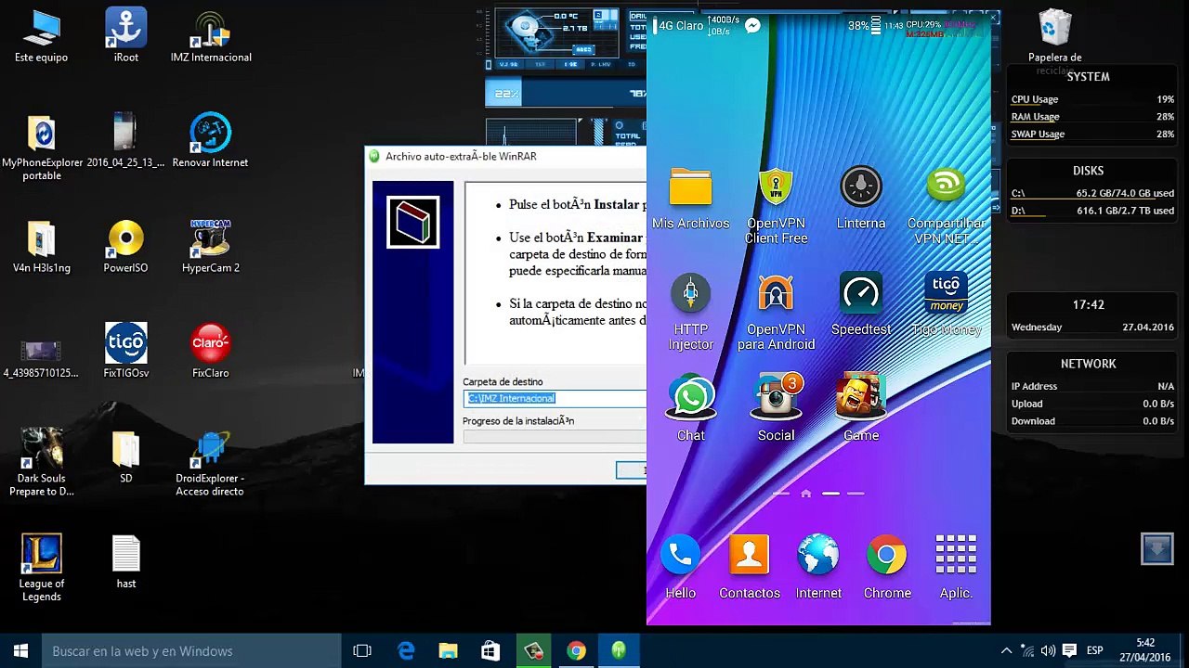Select the V4n H3ls1ng folder
This screenshot has height=668, width=1189.
pos(42,247)
